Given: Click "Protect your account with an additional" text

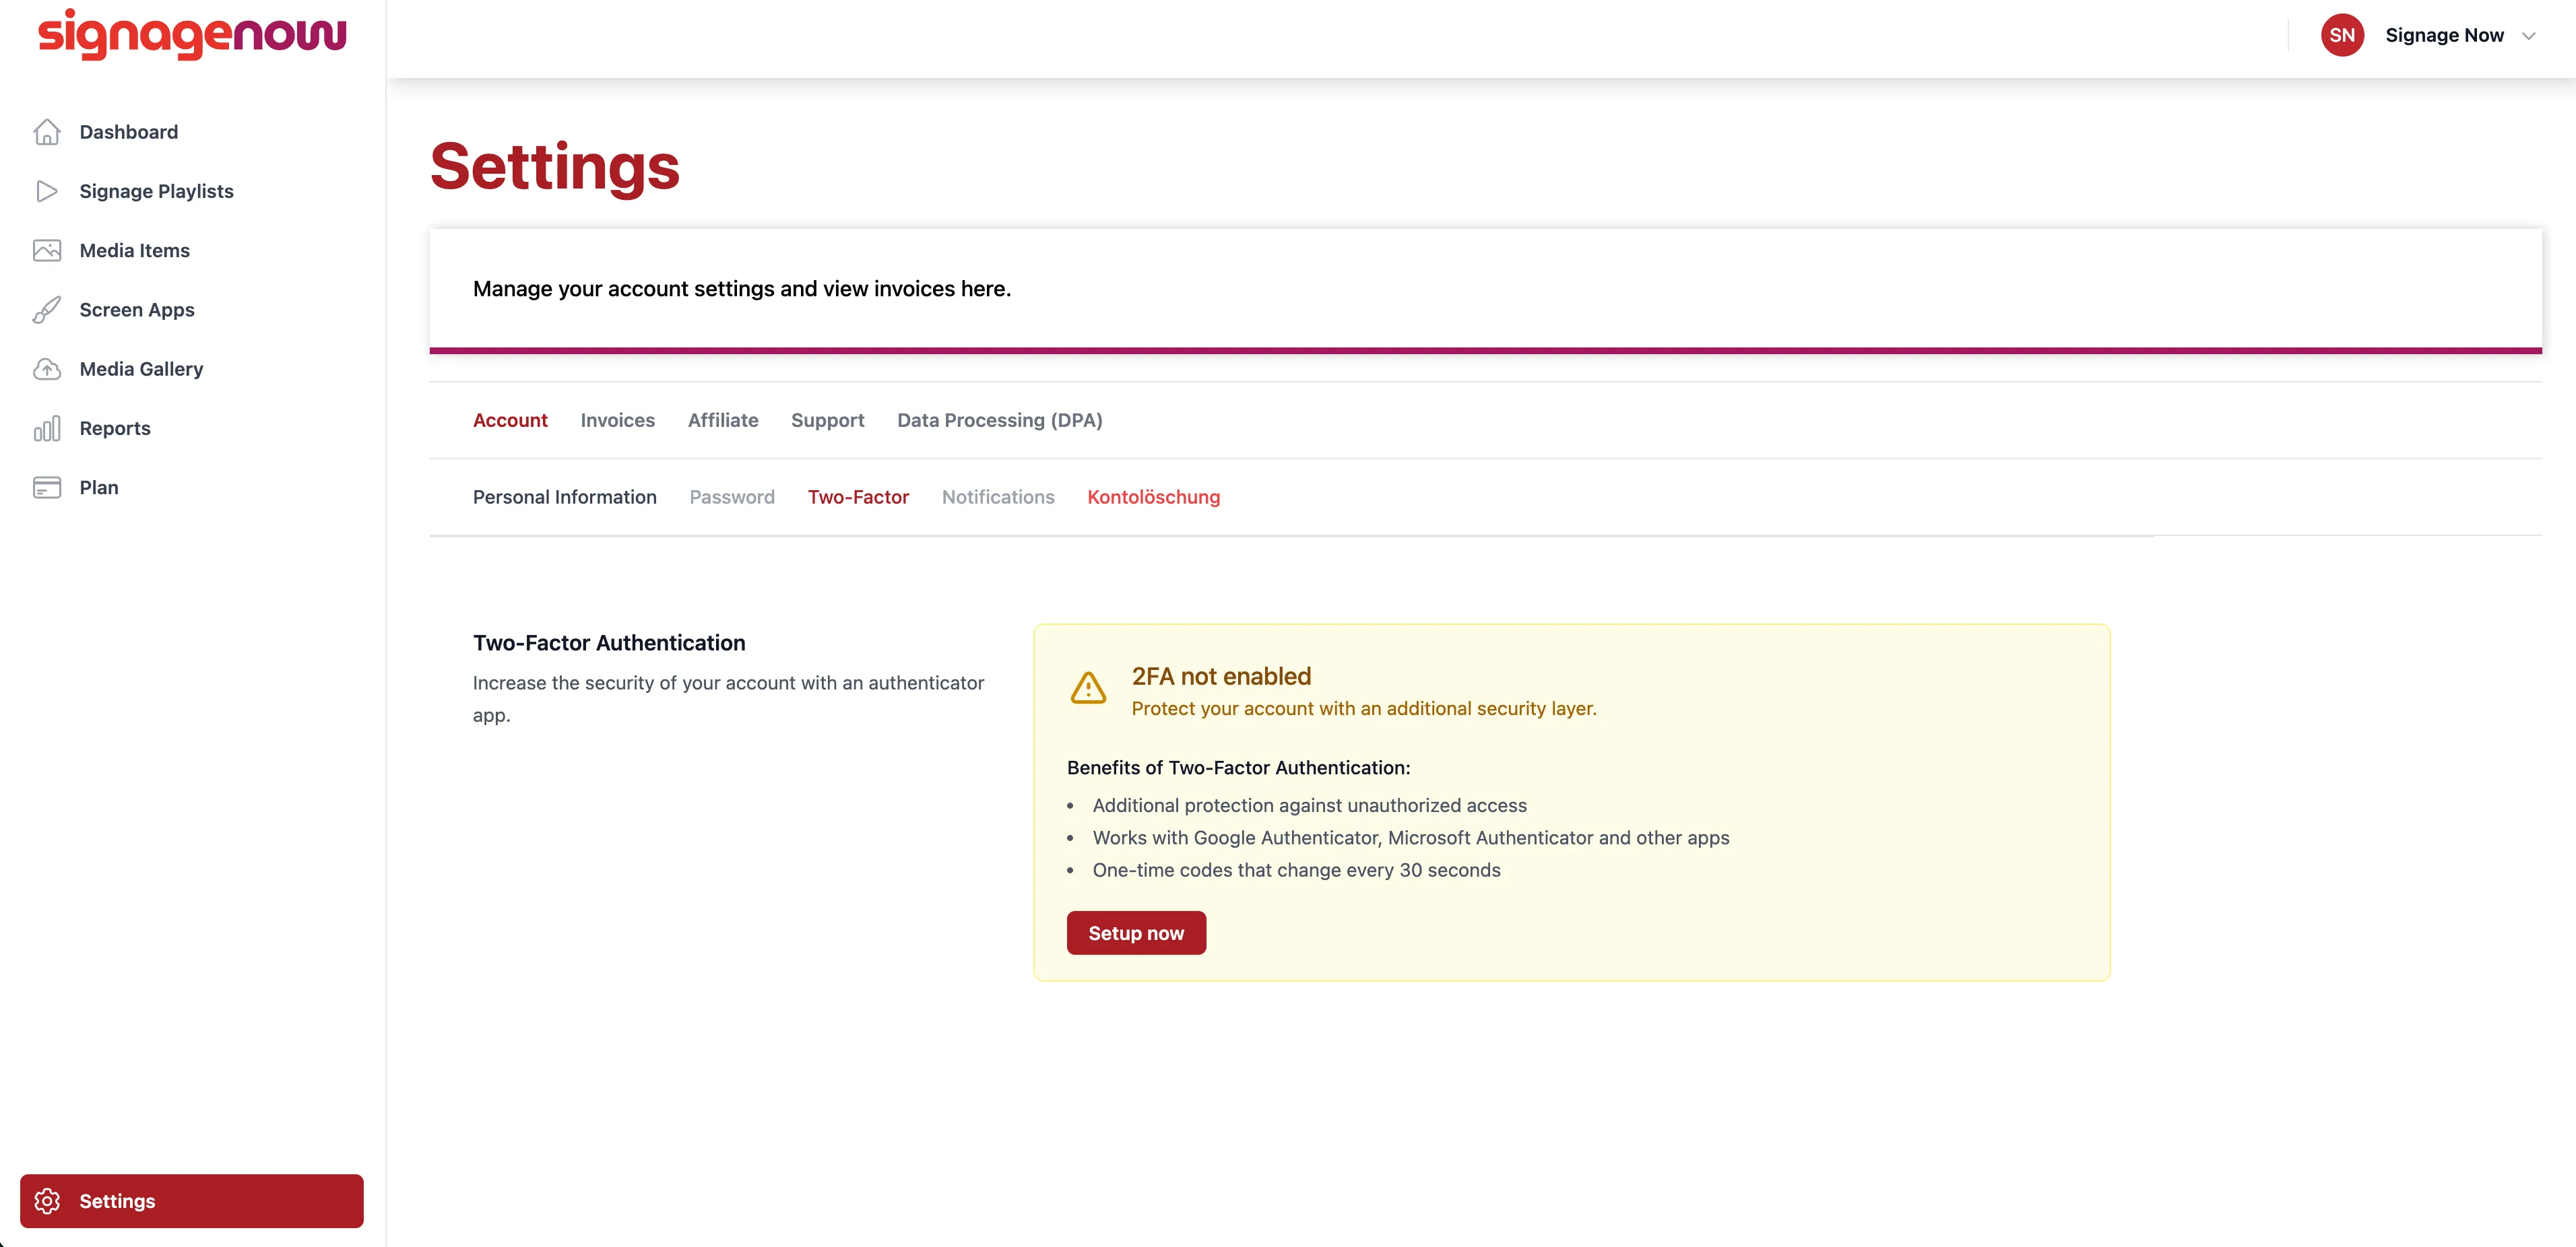Looking at the screenshot, I should pyautogui.click(x=1364, y=708).
